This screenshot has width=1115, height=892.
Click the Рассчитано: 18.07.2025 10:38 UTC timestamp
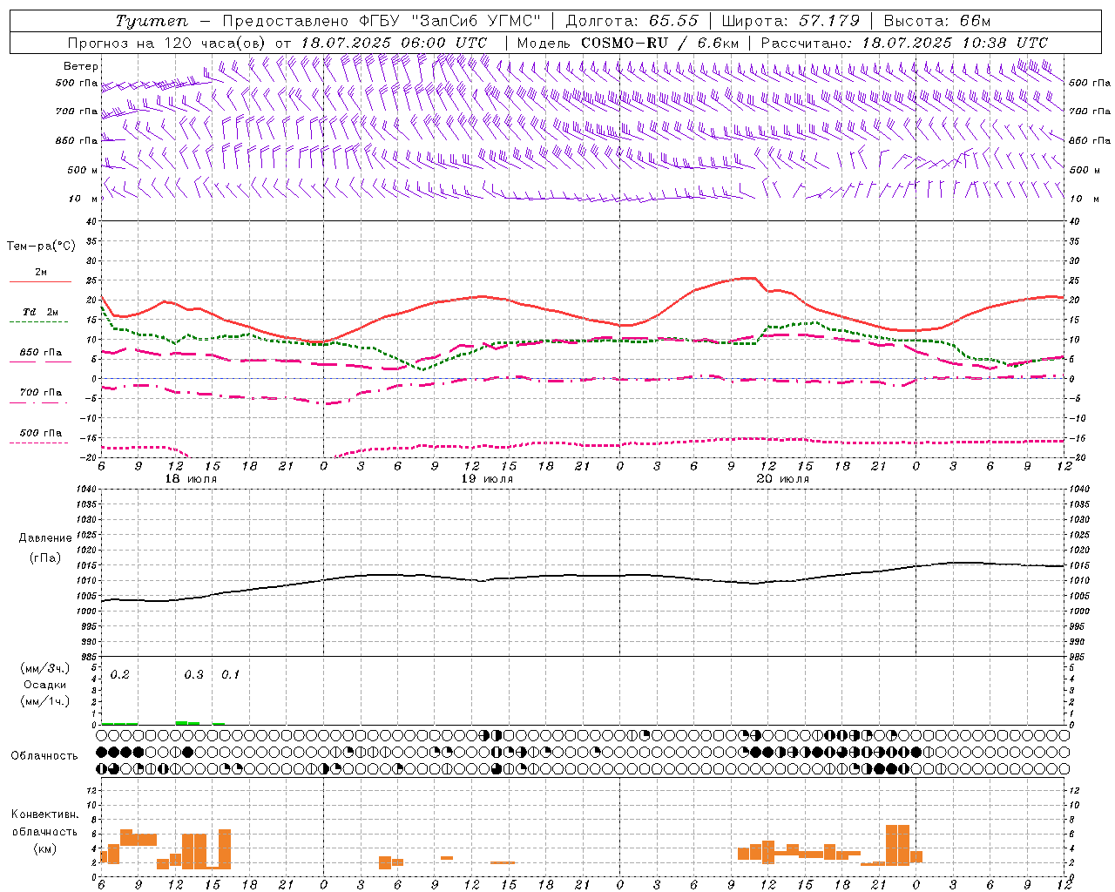(904, 43)
